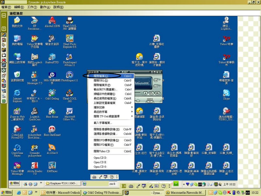
Task: Expand remote quick launch overflow chevron
Action: pos(41,183)
